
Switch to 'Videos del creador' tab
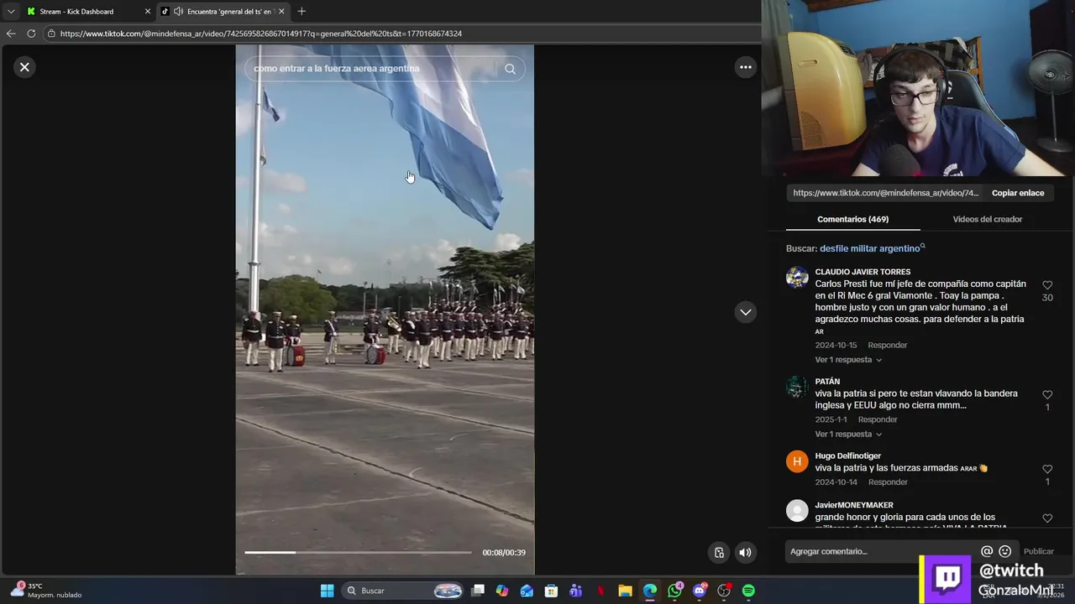click(x=987, y=219)
